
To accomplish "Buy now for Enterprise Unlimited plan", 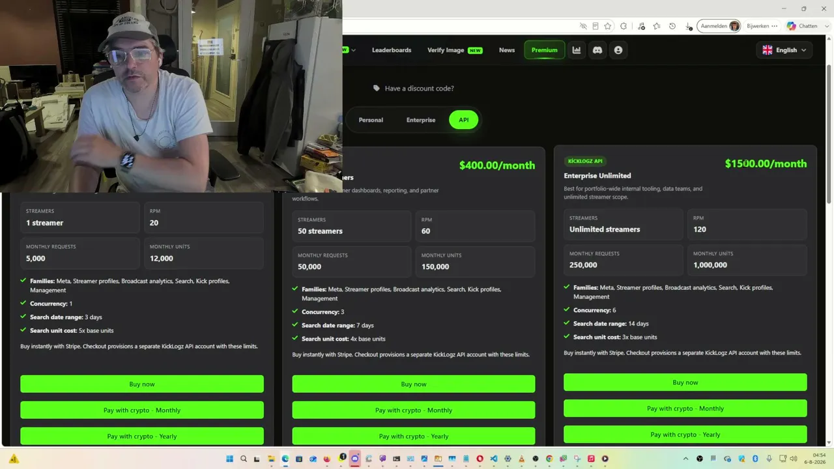I will coord(685,382).
